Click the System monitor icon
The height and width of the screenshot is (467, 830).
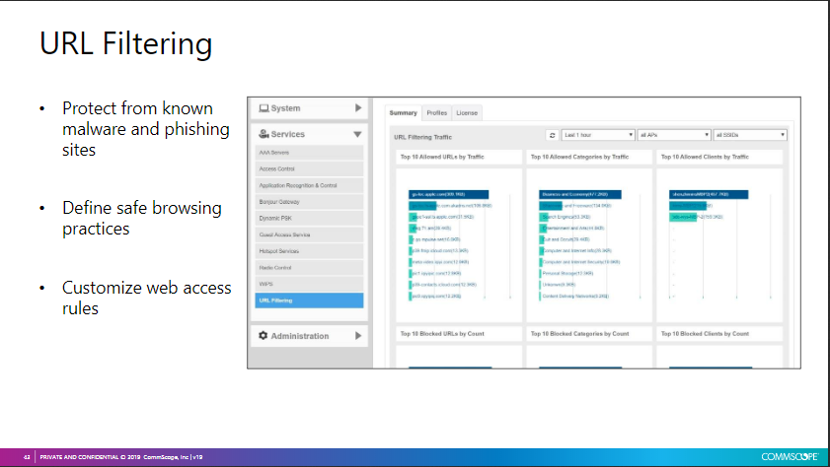(x=264, y=108)
